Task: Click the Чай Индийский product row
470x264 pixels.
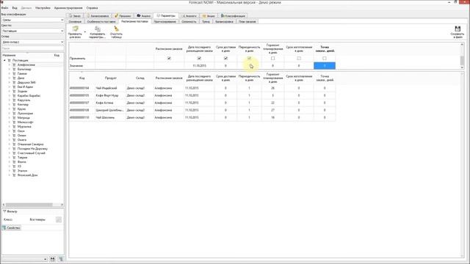Action: click(202, 88)
